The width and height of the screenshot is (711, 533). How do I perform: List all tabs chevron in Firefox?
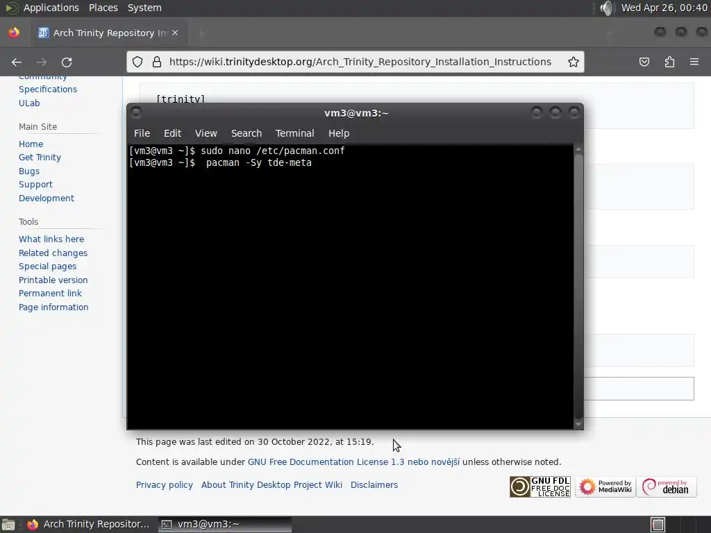[x=610, y=33]
